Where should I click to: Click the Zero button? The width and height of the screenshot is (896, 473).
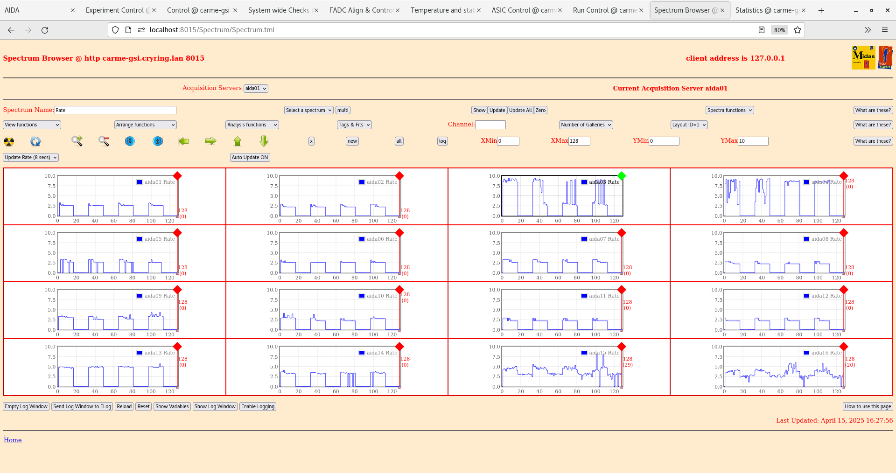(x=540, y=110)
